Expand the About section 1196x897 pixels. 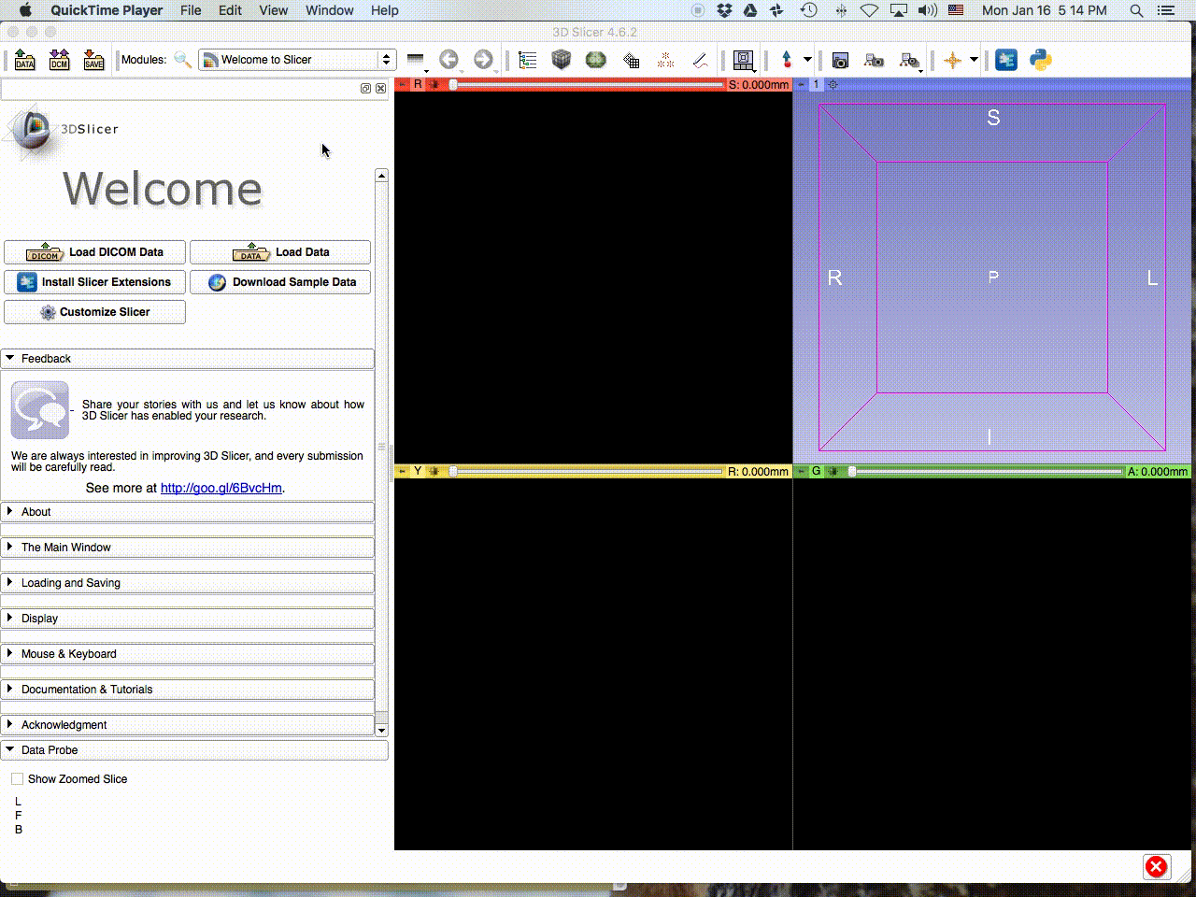(x=188, y=512)
